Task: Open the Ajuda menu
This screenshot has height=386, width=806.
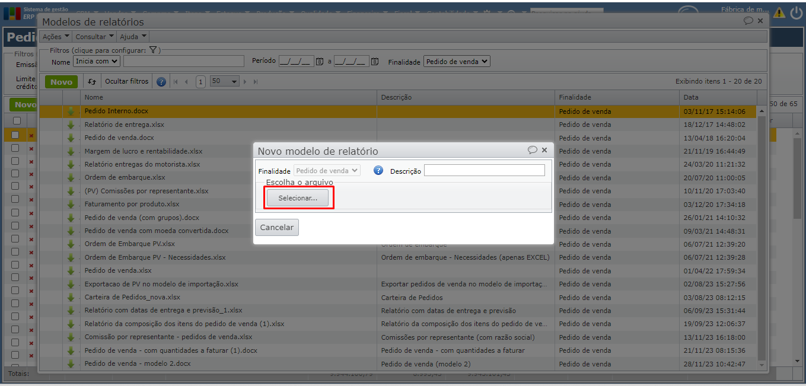Action: point(133,37)
